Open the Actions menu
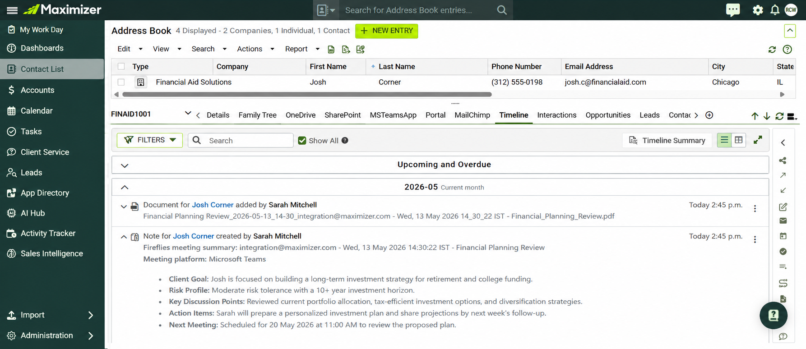The width and height of the screenshot is (806, 349). (x=255, y=49)
